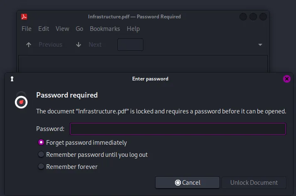Click the first round window control button
The height and width of the screenshot is (196, 296).
pyautogui.click(x=243, y=17)
